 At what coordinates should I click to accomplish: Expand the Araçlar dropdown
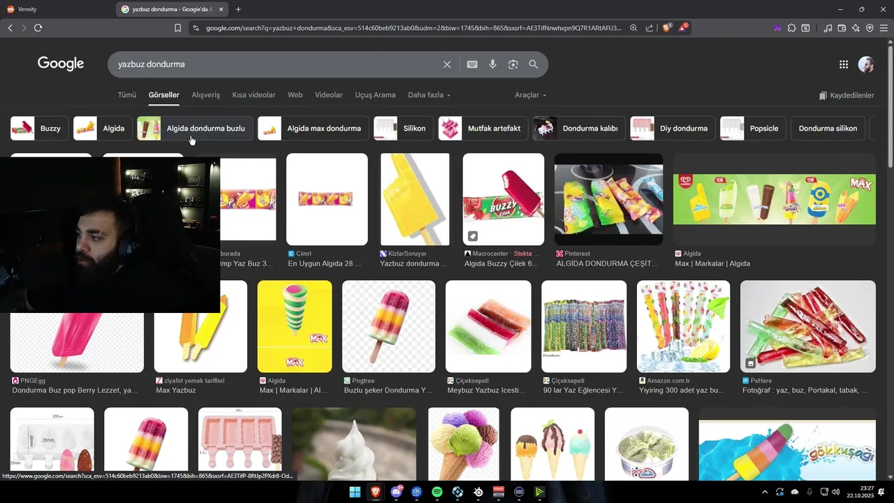pos(531,95)
